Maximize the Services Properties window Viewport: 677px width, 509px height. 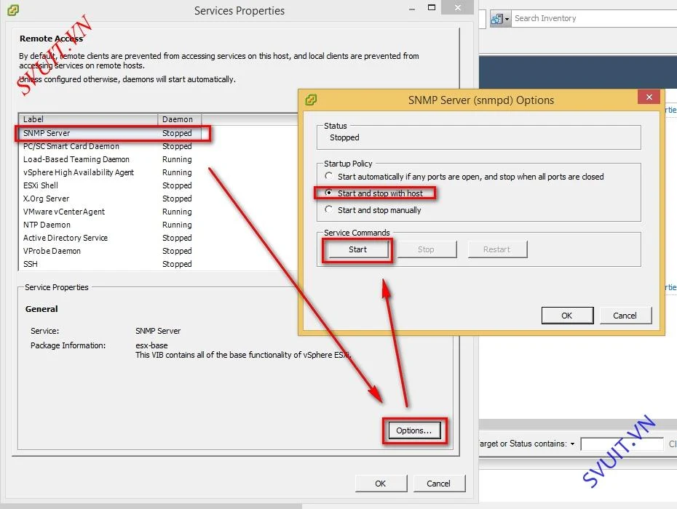coord(432,7)
